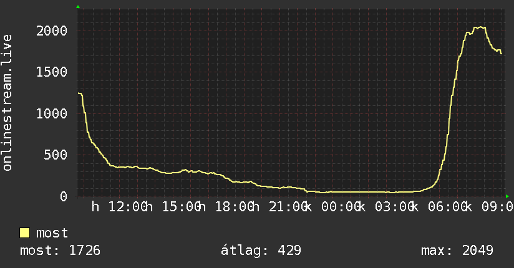Select the 'max: 2049' value
Viewport: 514px width, 268px height.
point(457,251)
